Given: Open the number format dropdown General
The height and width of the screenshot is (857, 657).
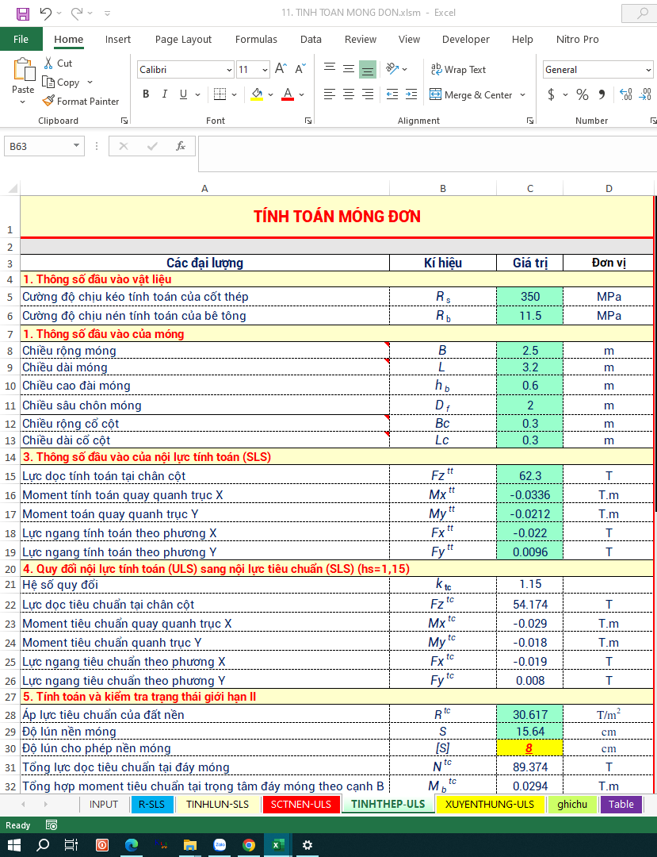Looking at the screenshot, I should point(648,70).
